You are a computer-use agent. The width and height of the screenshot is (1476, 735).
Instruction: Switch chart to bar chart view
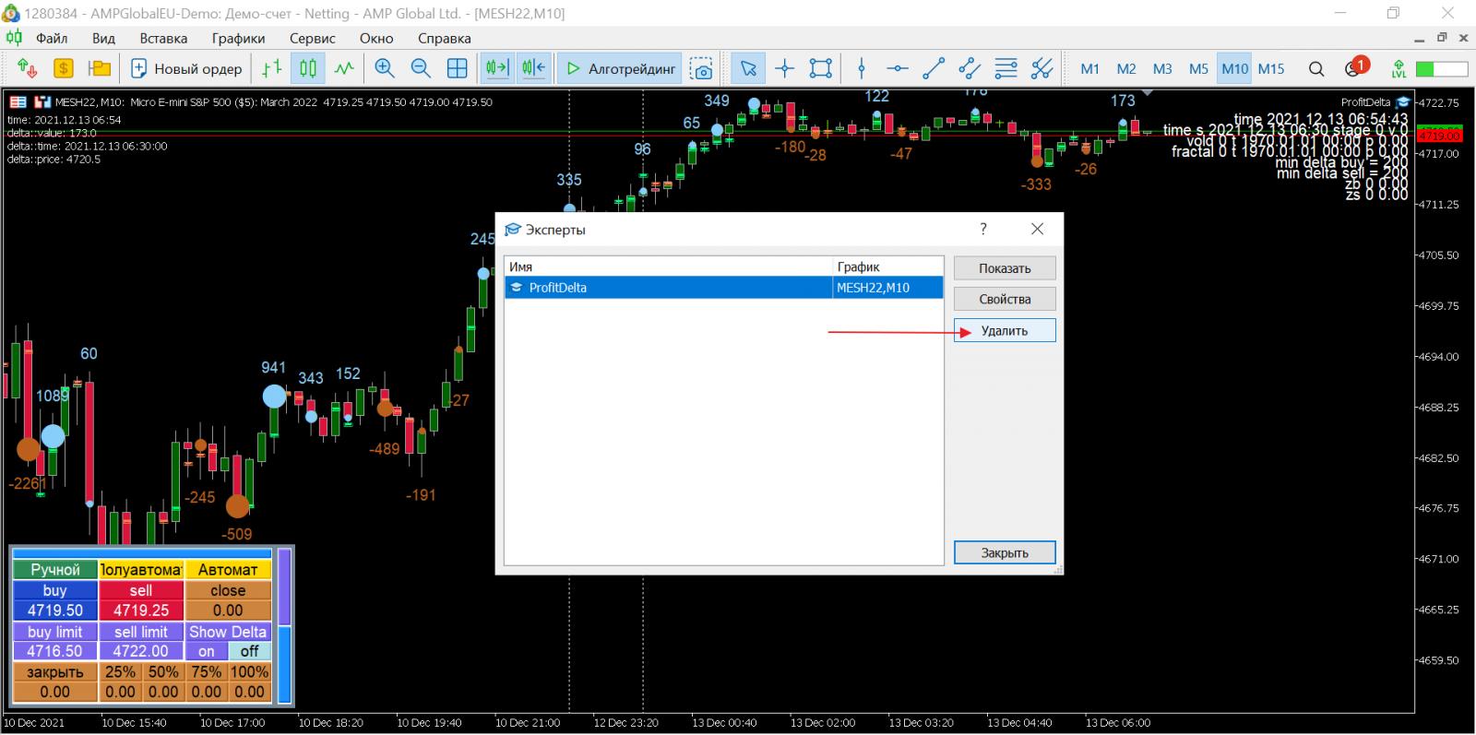click(x=271, y=68)
